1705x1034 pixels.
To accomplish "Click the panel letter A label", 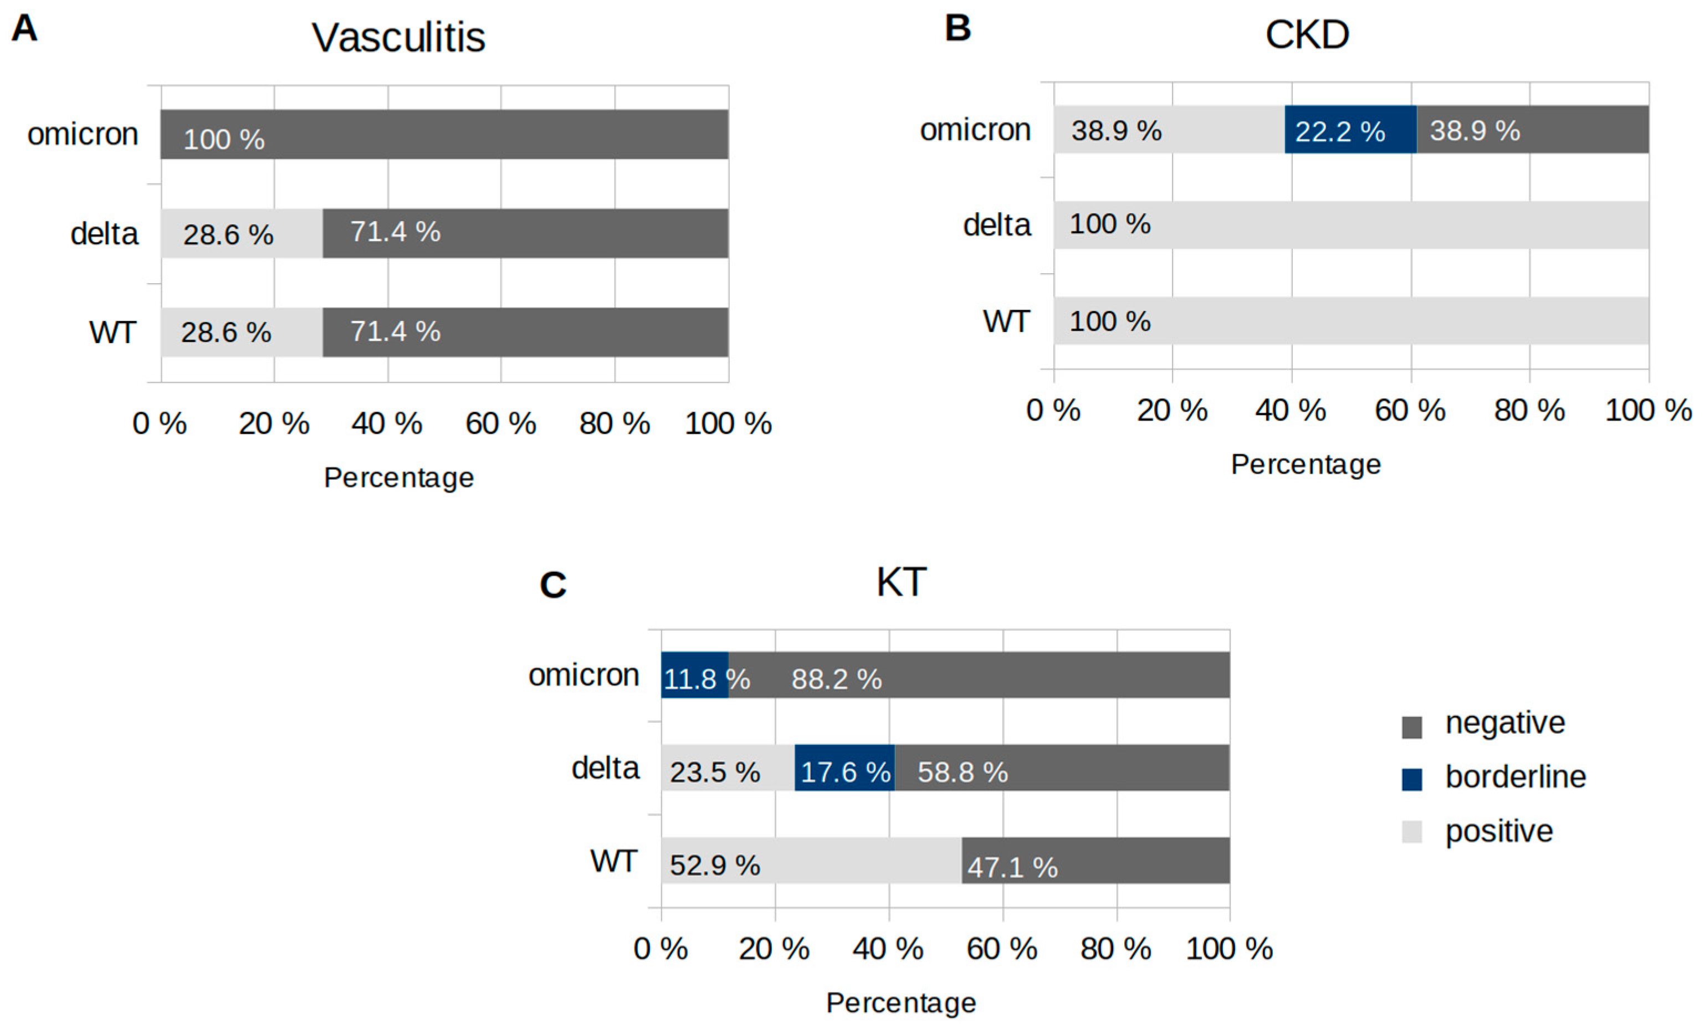I will [x=24, y=29].
